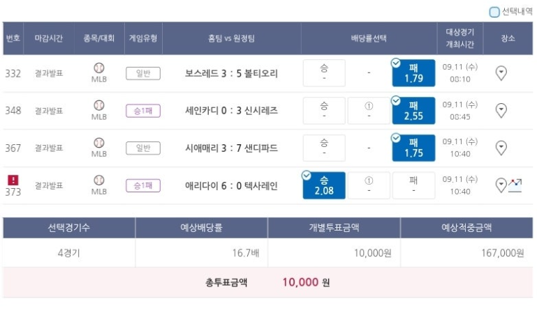The width and height of the screenshot is (537, 324).
Task: Open venue location pin for game 348
Action: click(x=501, y=110)
